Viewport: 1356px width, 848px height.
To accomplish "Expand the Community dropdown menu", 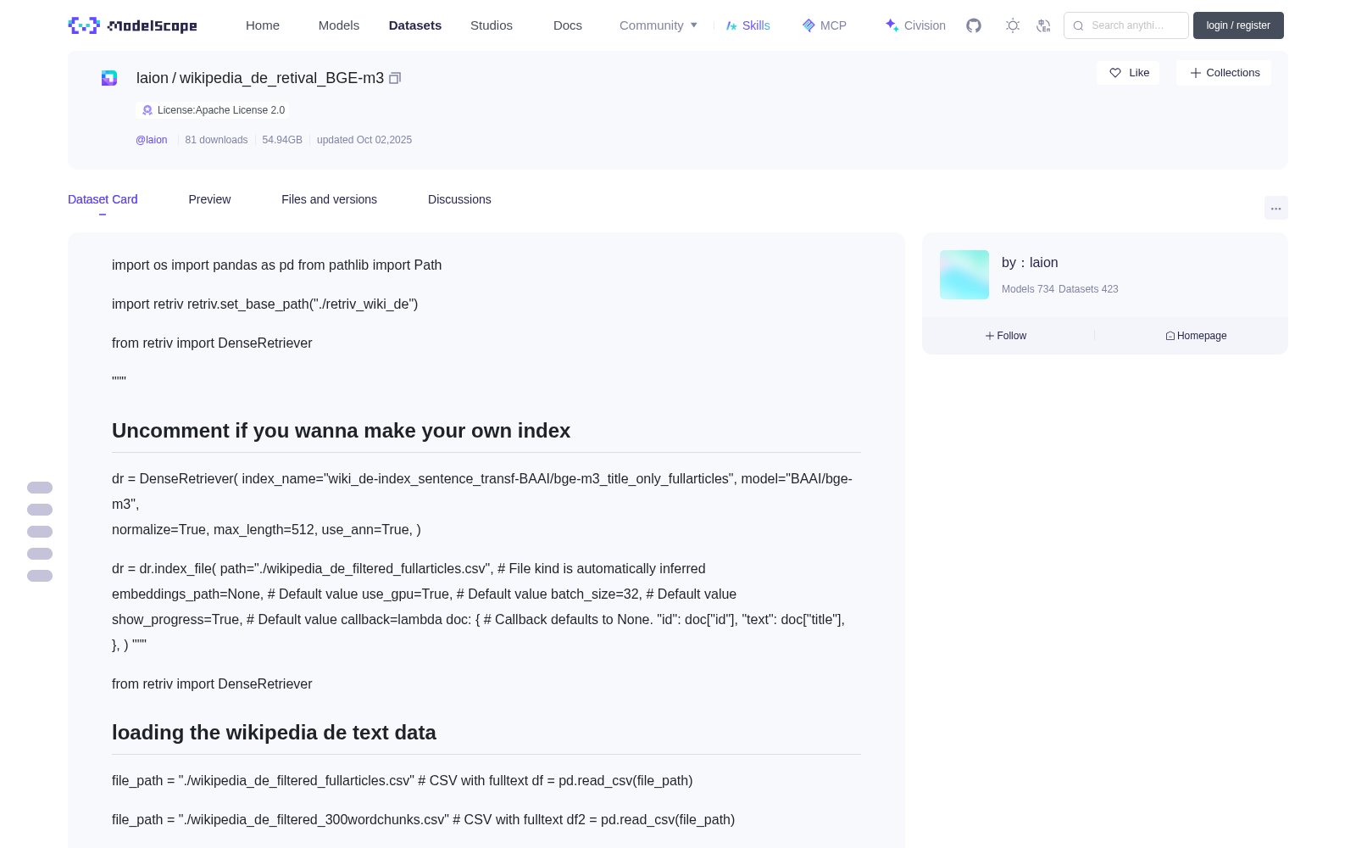I will 659,25.
